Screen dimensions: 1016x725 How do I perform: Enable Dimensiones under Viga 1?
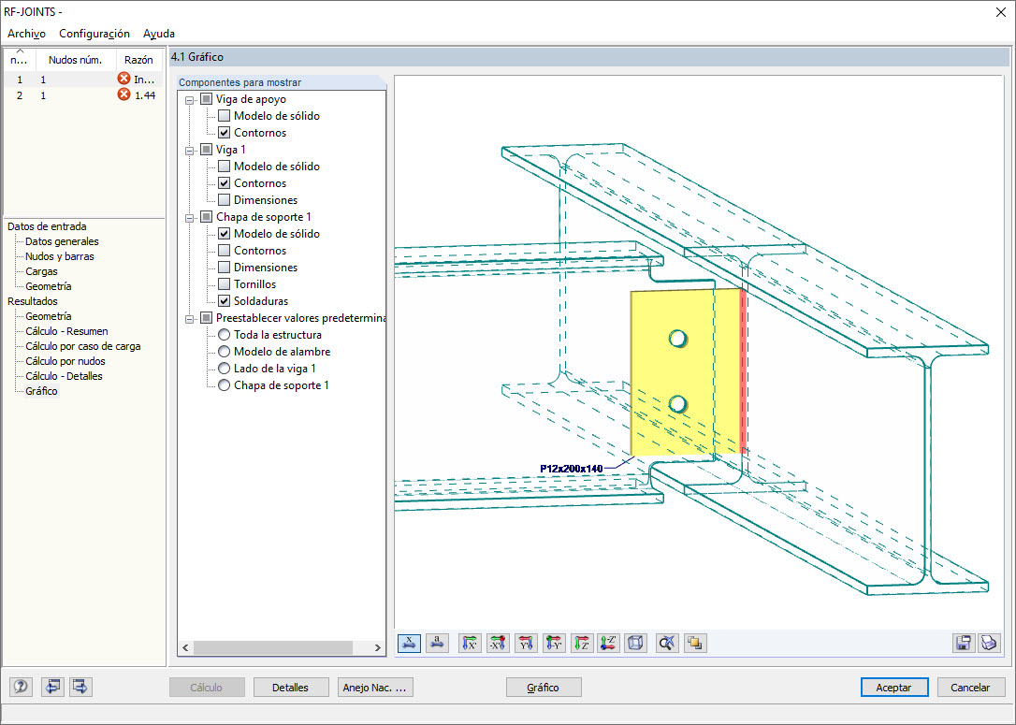coord(224,200)
